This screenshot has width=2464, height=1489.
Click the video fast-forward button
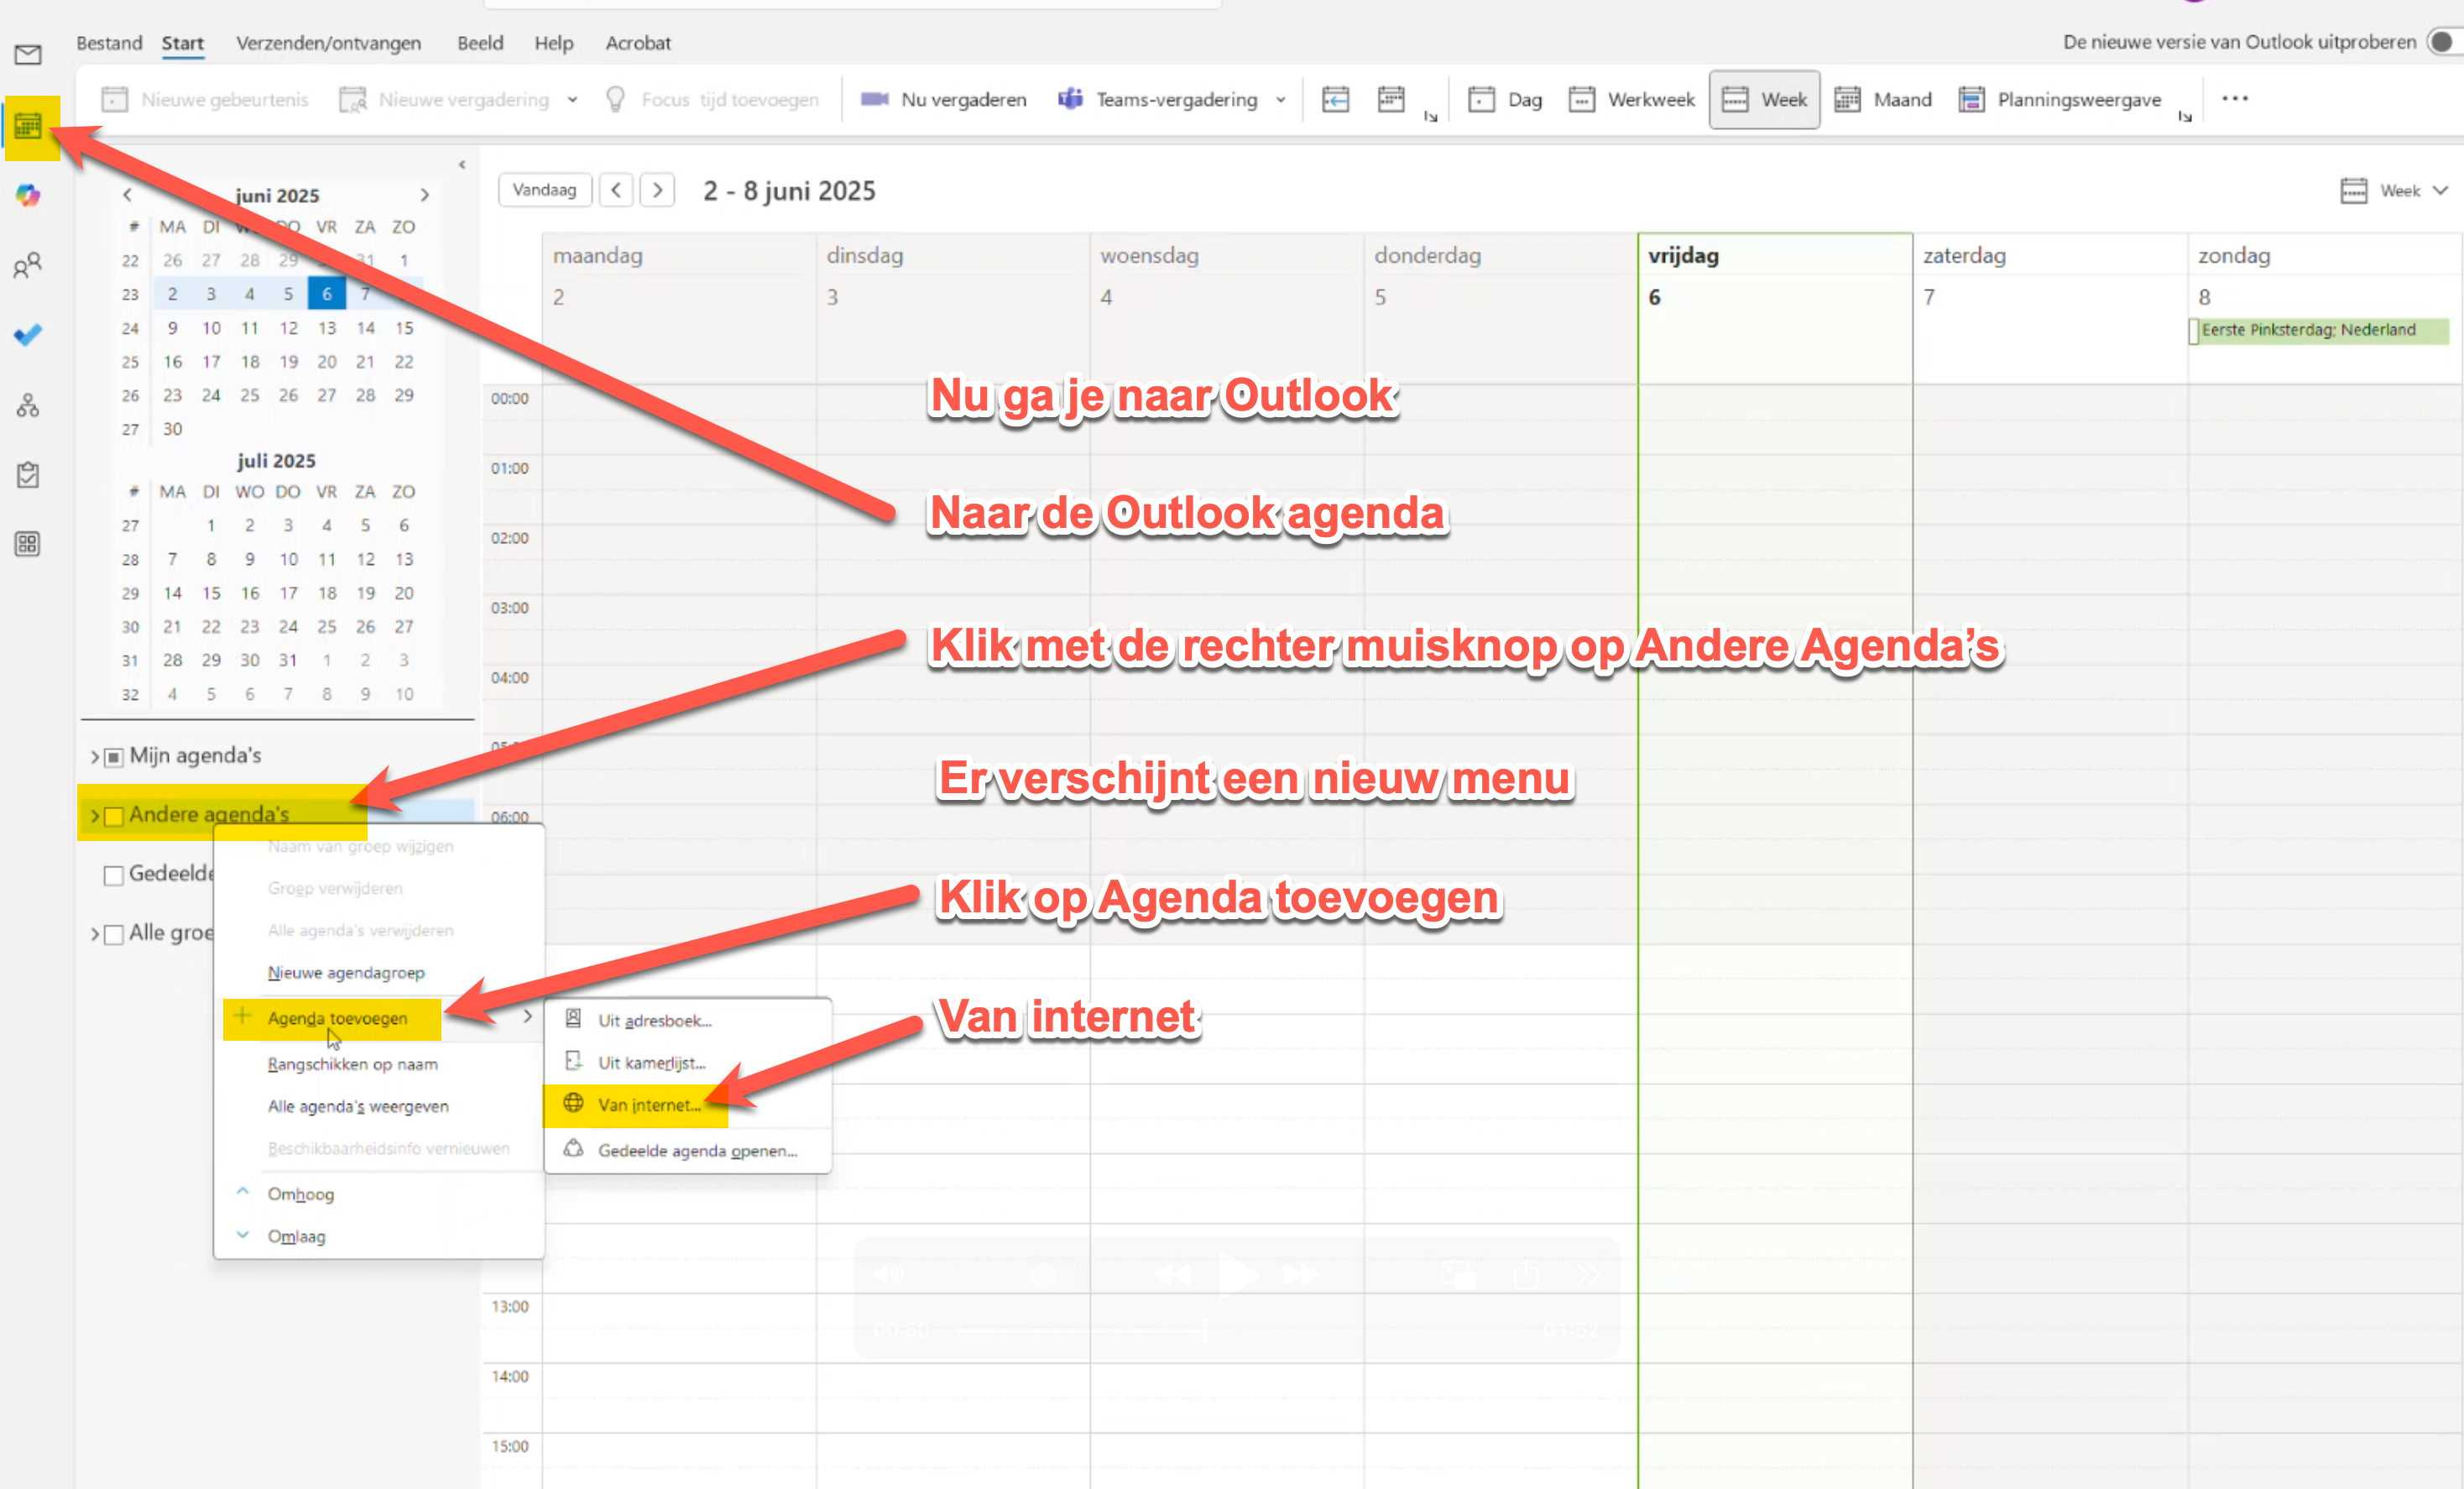click(1300, 1275)
